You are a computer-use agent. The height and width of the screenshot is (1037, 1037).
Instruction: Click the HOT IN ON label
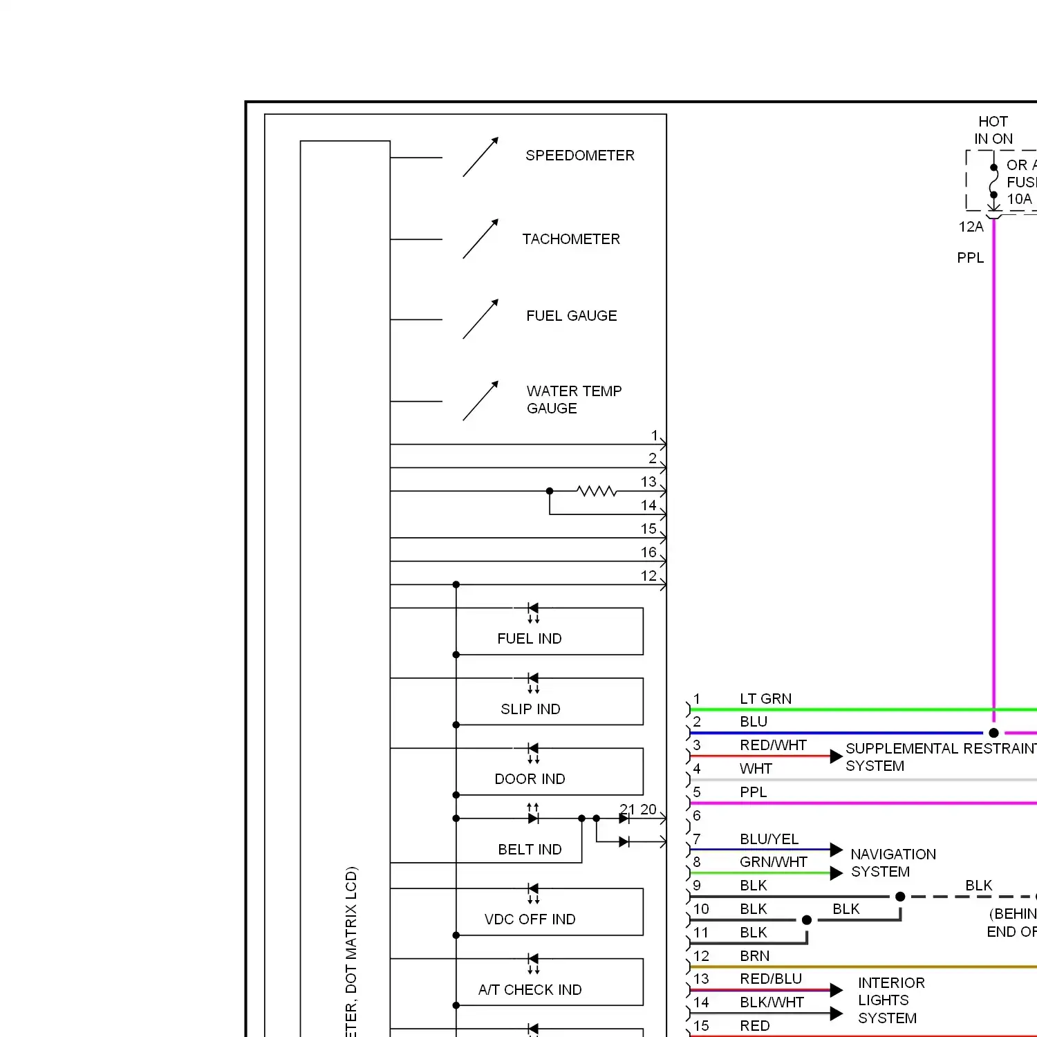(x=993, y=130)
